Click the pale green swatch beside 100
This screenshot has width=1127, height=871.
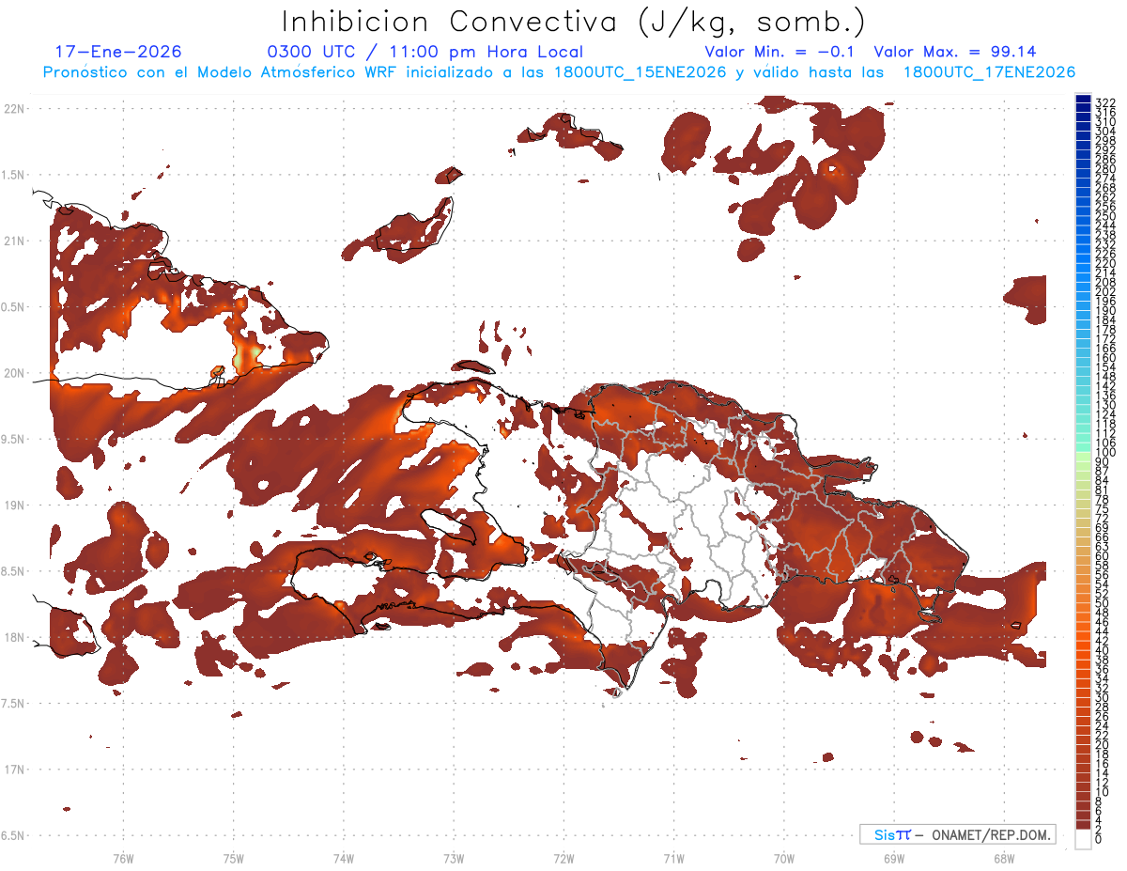pos(1083,457)
